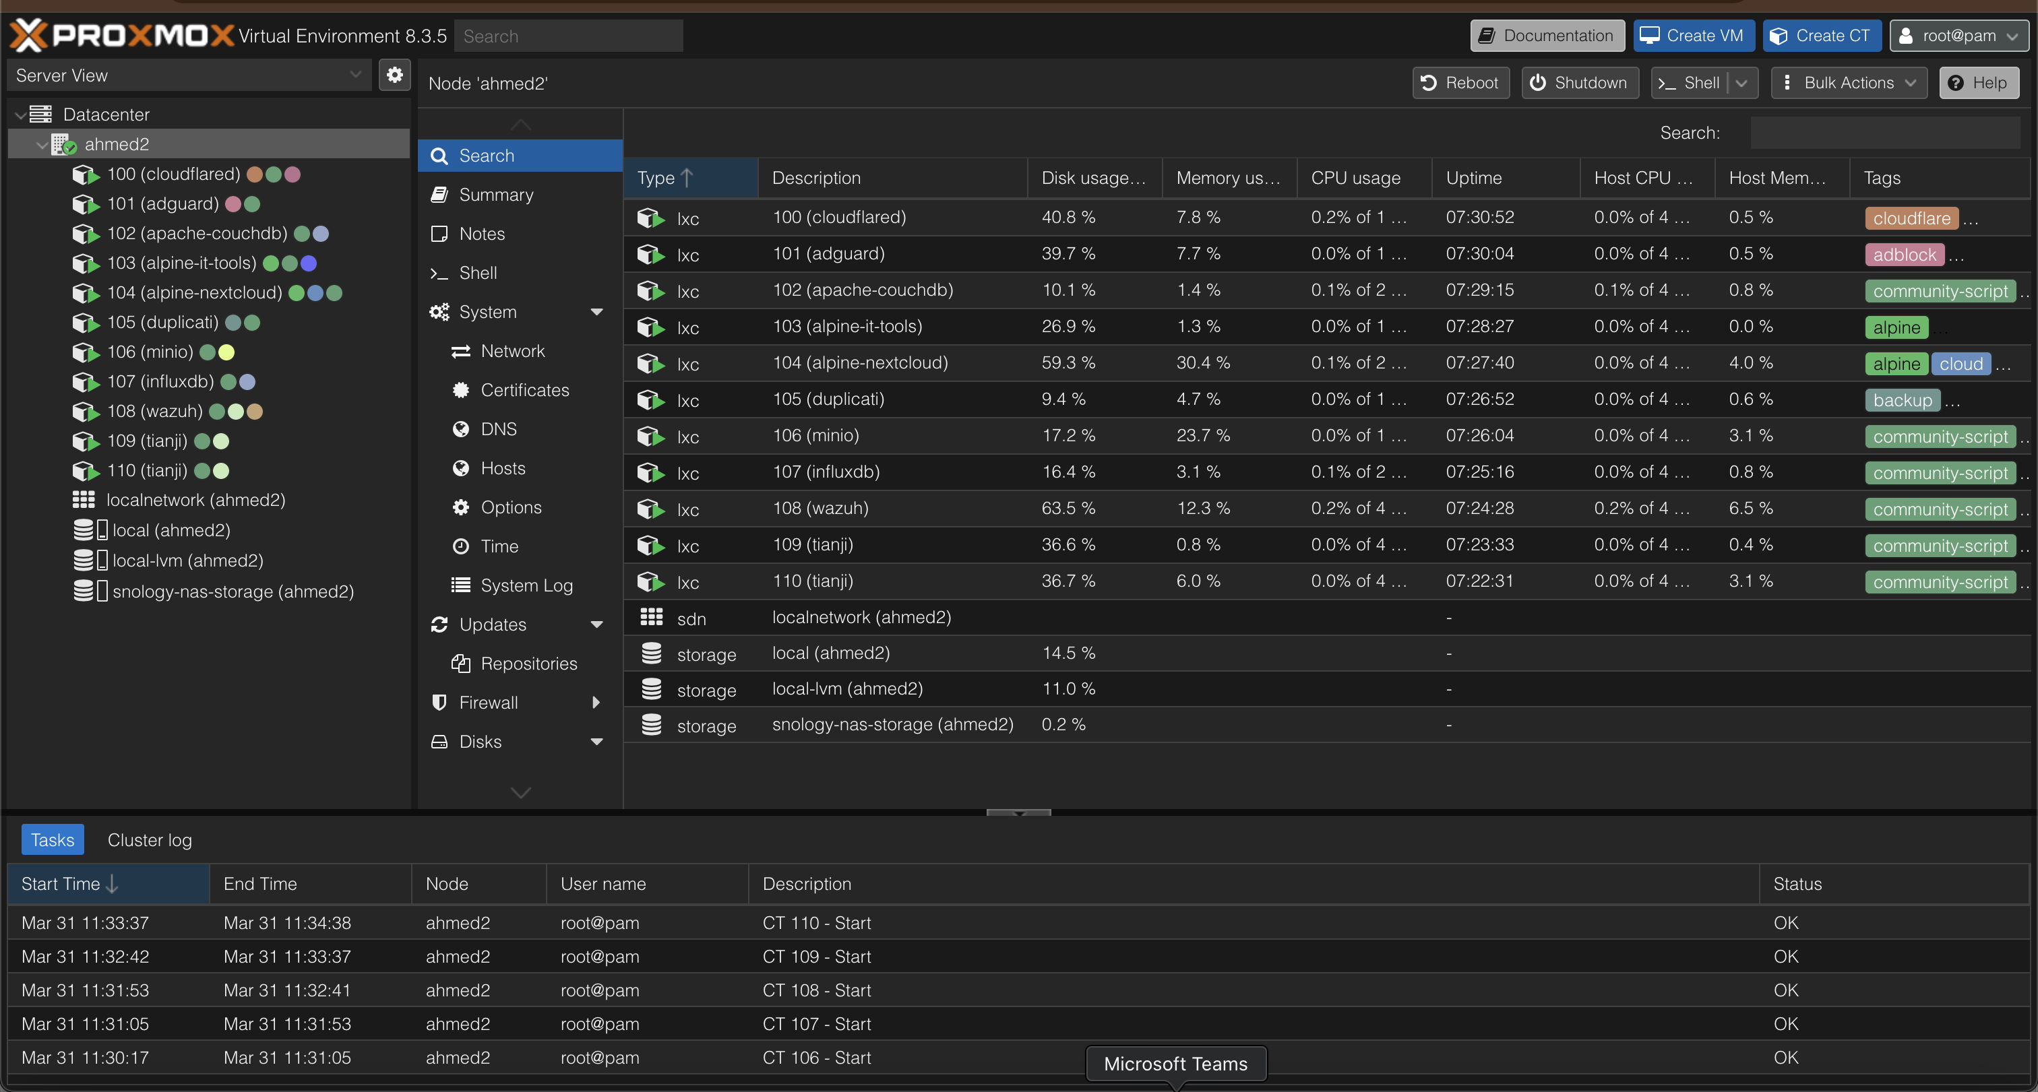This screenshot has width=2038, height=1092.
Task: Click the DNS globe icon
Action: (460, 429)
